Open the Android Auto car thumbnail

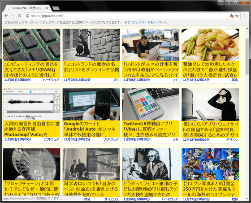point(91,104)
